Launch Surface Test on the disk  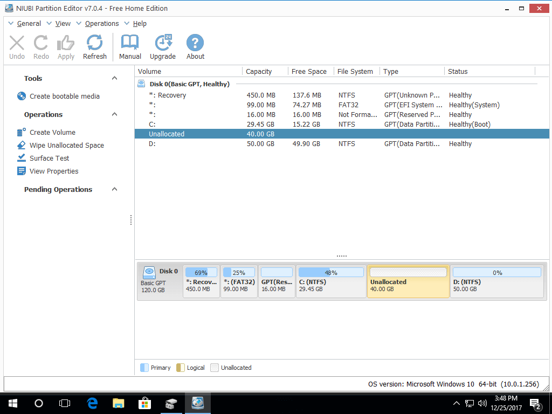click(47, 158)
